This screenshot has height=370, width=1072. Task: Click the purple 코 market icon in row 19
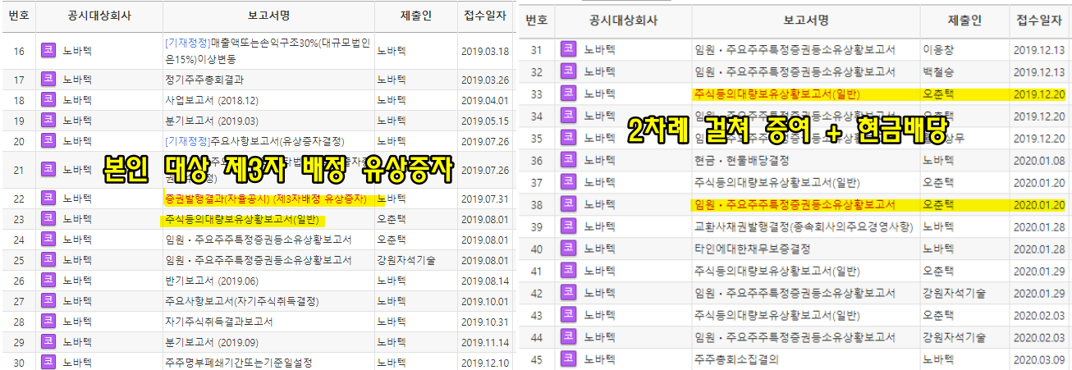coord(48,121)
